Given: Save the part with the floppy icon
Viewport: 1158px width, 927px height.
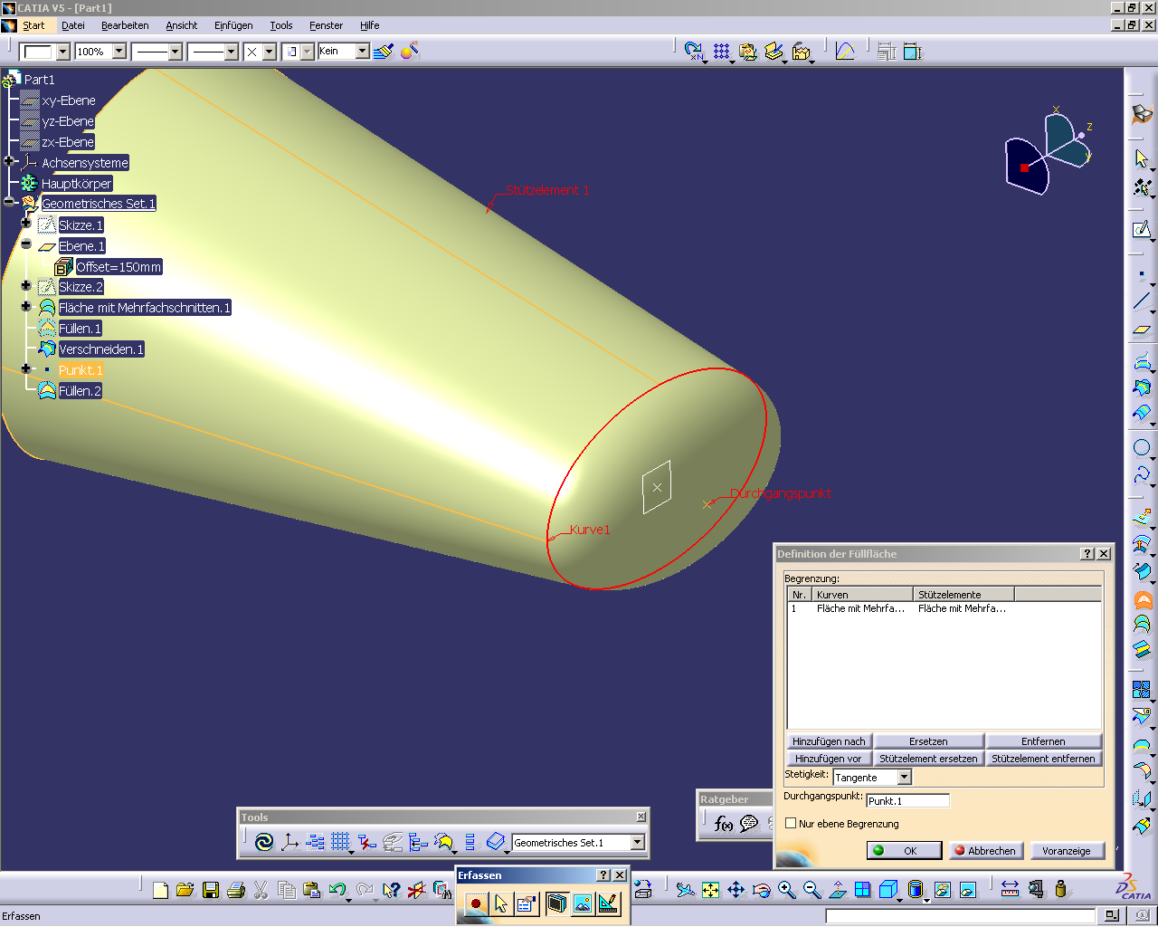Looking at the screenshot, I should [x=211, y=890].
